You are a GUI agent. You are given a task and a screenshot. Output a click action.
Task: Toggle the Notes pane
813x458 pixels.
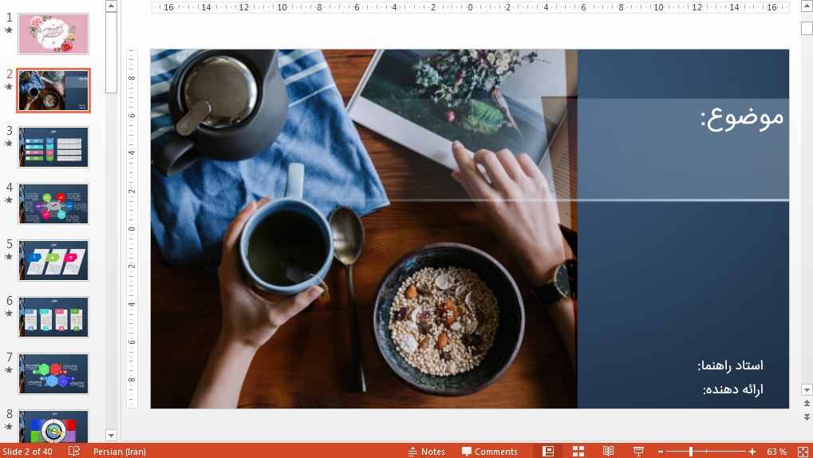(x=426, y=452)
